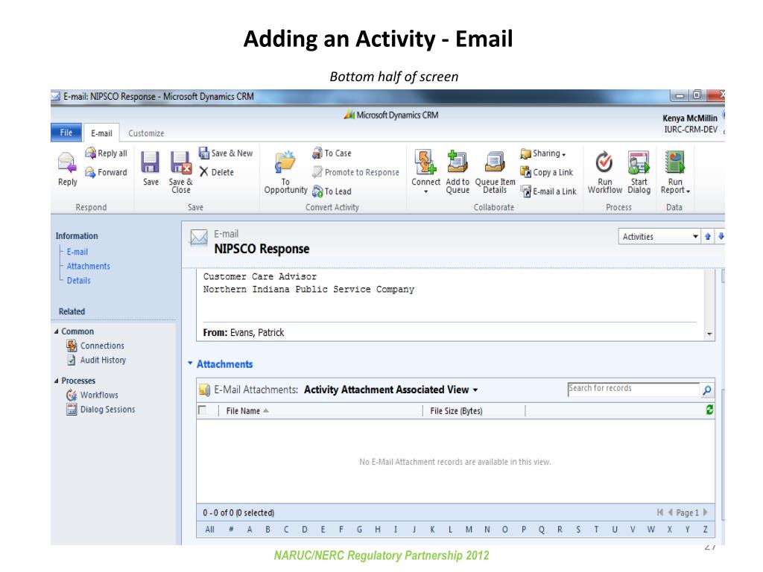Filter attachments by # symbol
Viewport: 763px width, 572px height.
[x=231, y=530]
